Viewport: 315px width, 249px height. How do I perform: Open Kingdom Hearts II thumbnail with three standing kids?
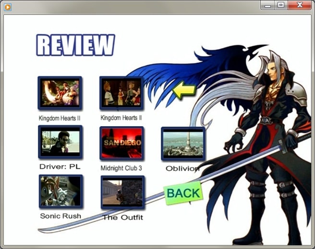[121, 93]
